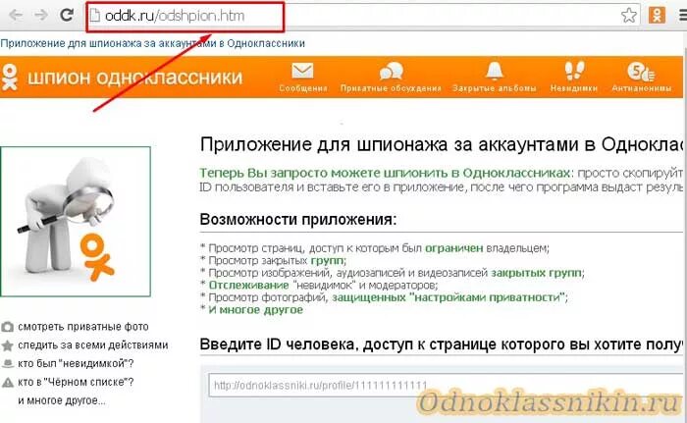This screenshot has width=687, height=423.
Task: Open the Odnoklassniki extension icon in the toolbar
Action: (658, 16)
